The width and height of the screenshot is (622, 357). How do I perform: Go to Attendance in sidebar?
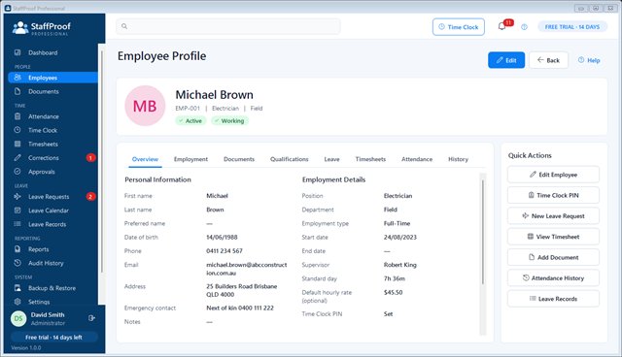(52, 116)
